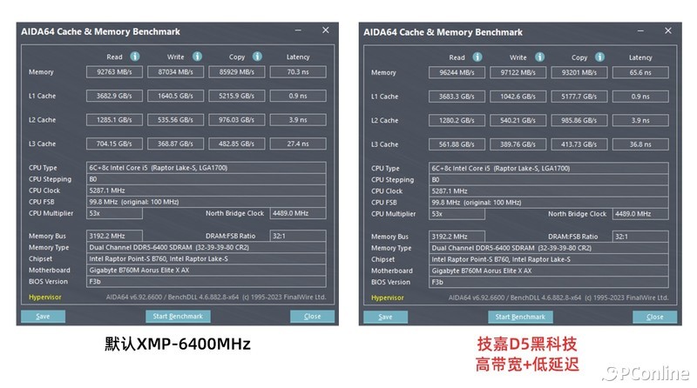The height and width of the screenshot is (388, 697).
Task: Minimize the left AIDA64 window
Action: (x=298, y=30)
